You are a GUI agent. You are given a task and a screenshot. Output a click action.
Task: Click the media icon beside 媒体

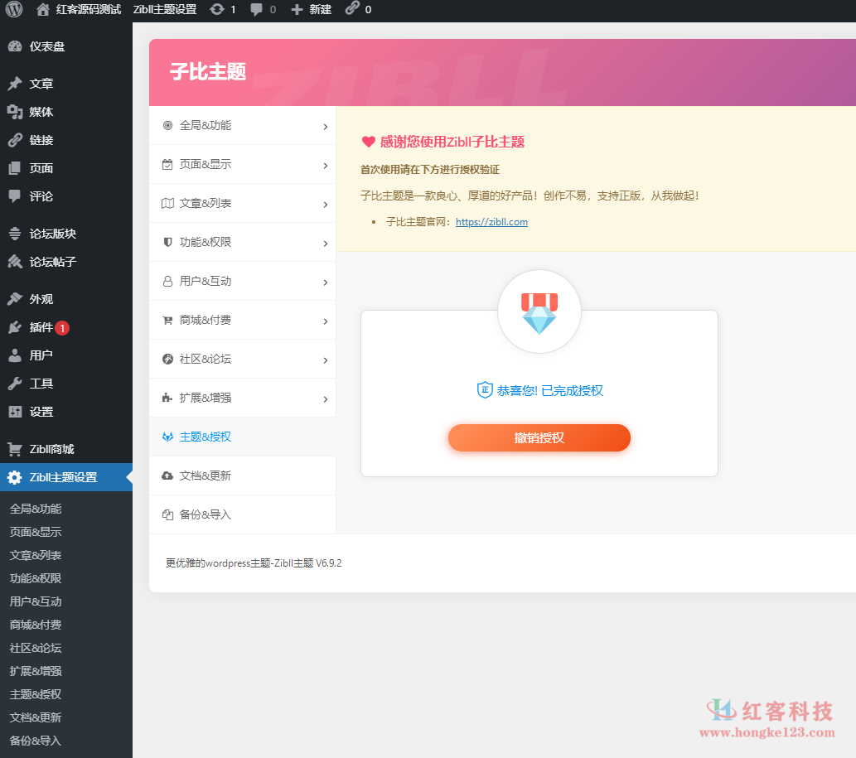[15, 112]
